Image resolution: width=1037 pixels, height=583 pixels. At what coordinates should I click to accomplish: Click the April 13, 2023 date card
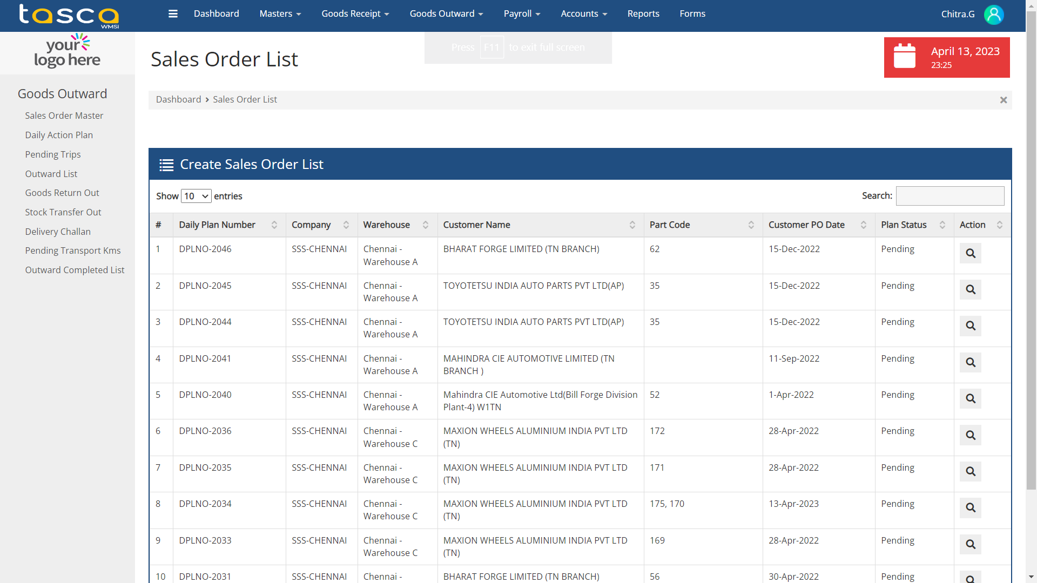pos(947,57)
